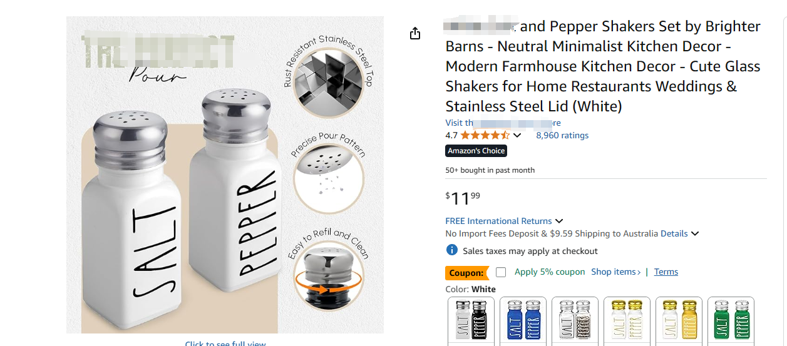Expand the FREE International Returns chevron
The height and width of the screenshot is (346, 787).
tap(559, 221)
